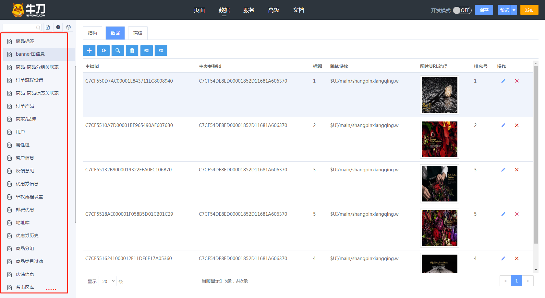Open the help question mark icon

click(x=68, y=27)
